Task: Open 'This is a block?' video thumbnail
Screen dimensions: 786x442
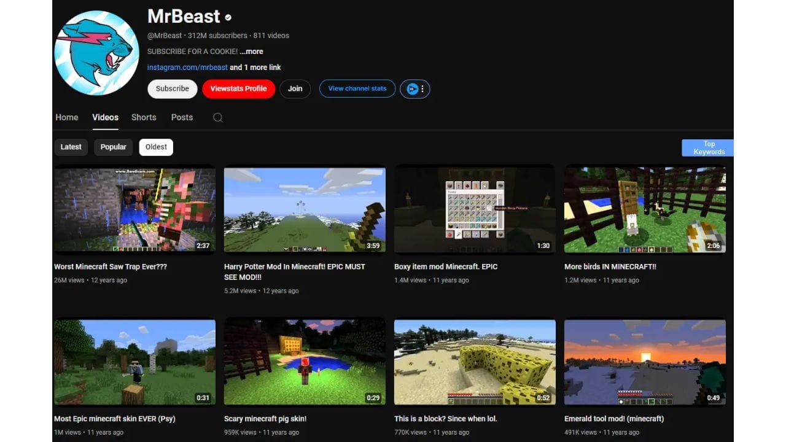Action: [x=475, y=362]
